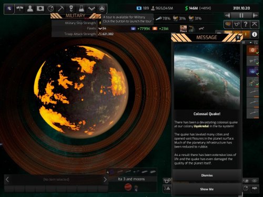Close the Message window with X

pos(238,37)
